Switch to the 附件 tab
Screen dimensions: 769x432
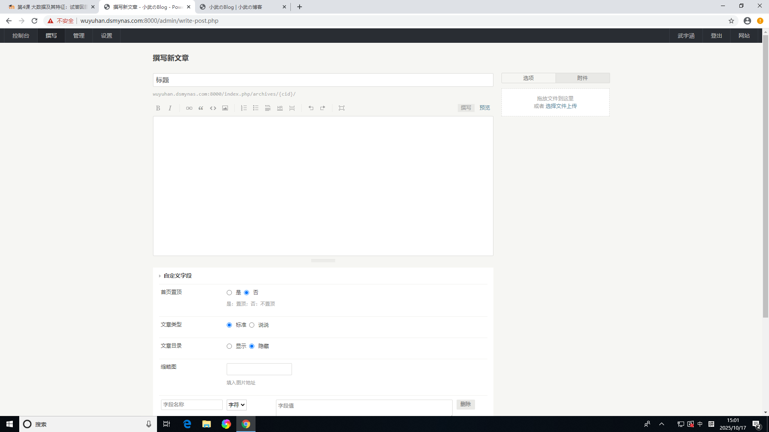[x=582, y=78]
